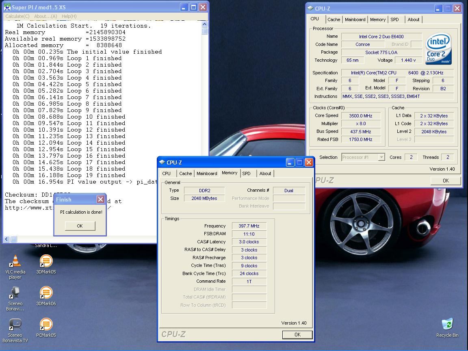Image resolution: width=468 pixels, height=351 pixels.
Task: Click the Cycle Time (Tras) value '9 clocks'
Action: 249,266
